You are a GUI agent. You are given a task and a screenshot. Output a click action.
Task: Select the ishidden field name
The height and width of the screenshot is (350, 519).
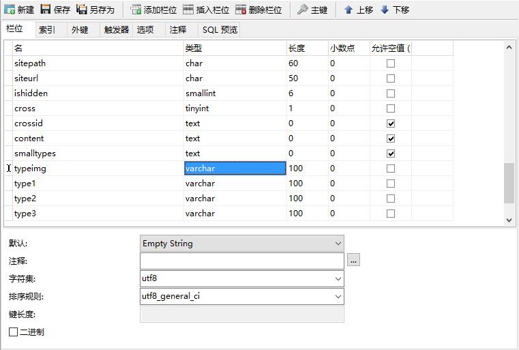pos(31,93)
